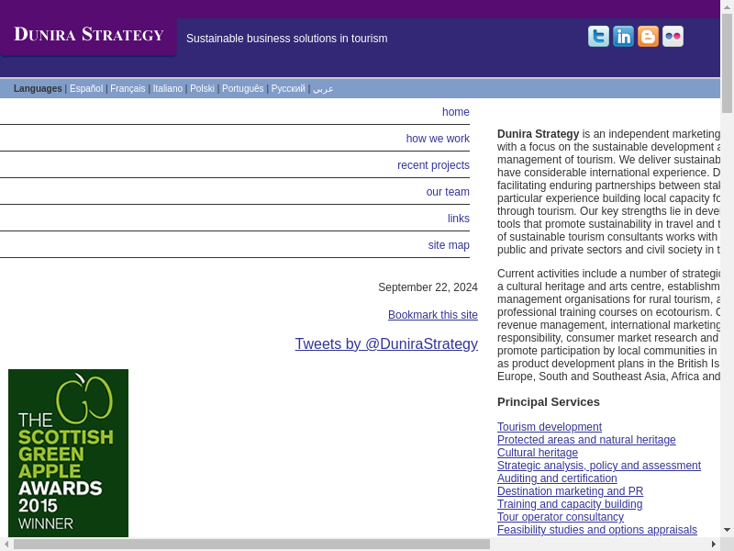Viewport: 734px width, 551px height.
Task: Open the how we work page
Action: point(438,139)
